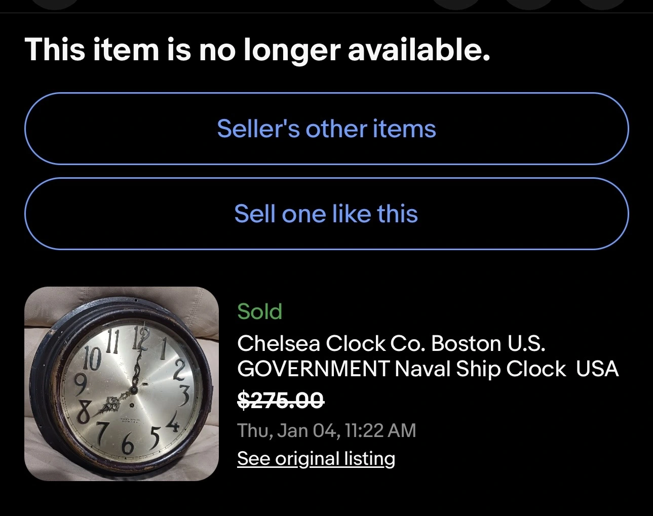The image size is (653, 516).
Task: Click the crossed-out $275.00 price
Action: [280, 401]
